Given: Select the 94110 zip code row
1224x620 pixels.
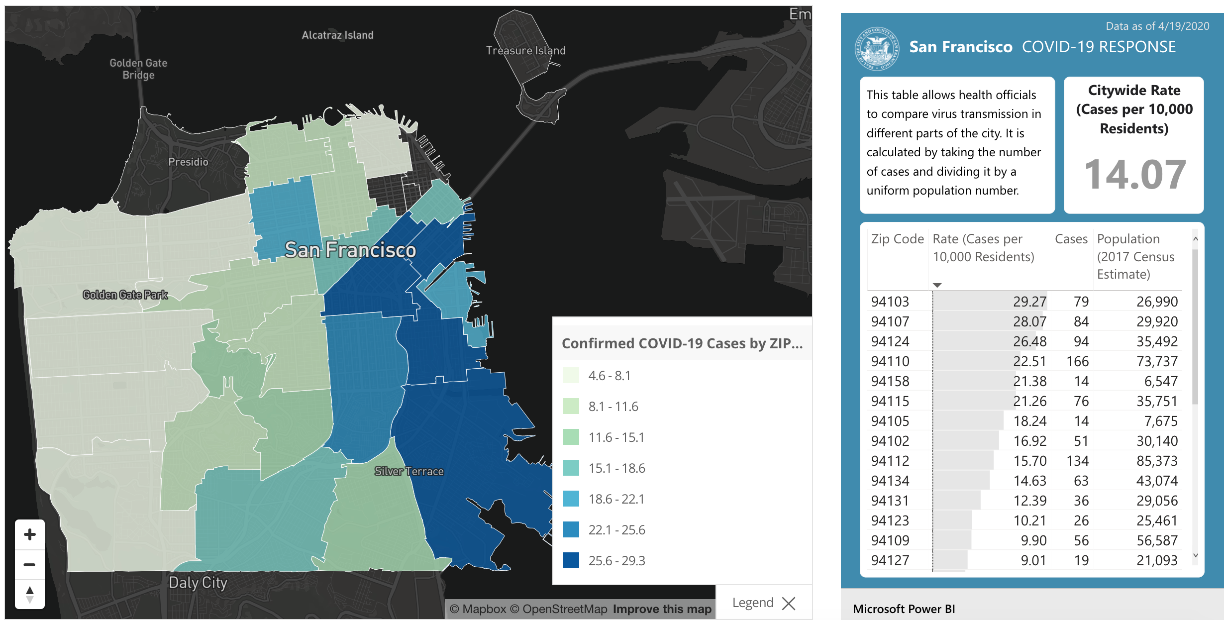Looking at the screenshot, I should point(890,361).
